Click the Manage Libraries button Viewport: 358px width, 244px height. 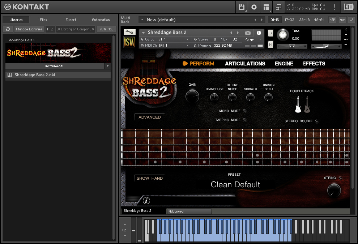point(29,29)
